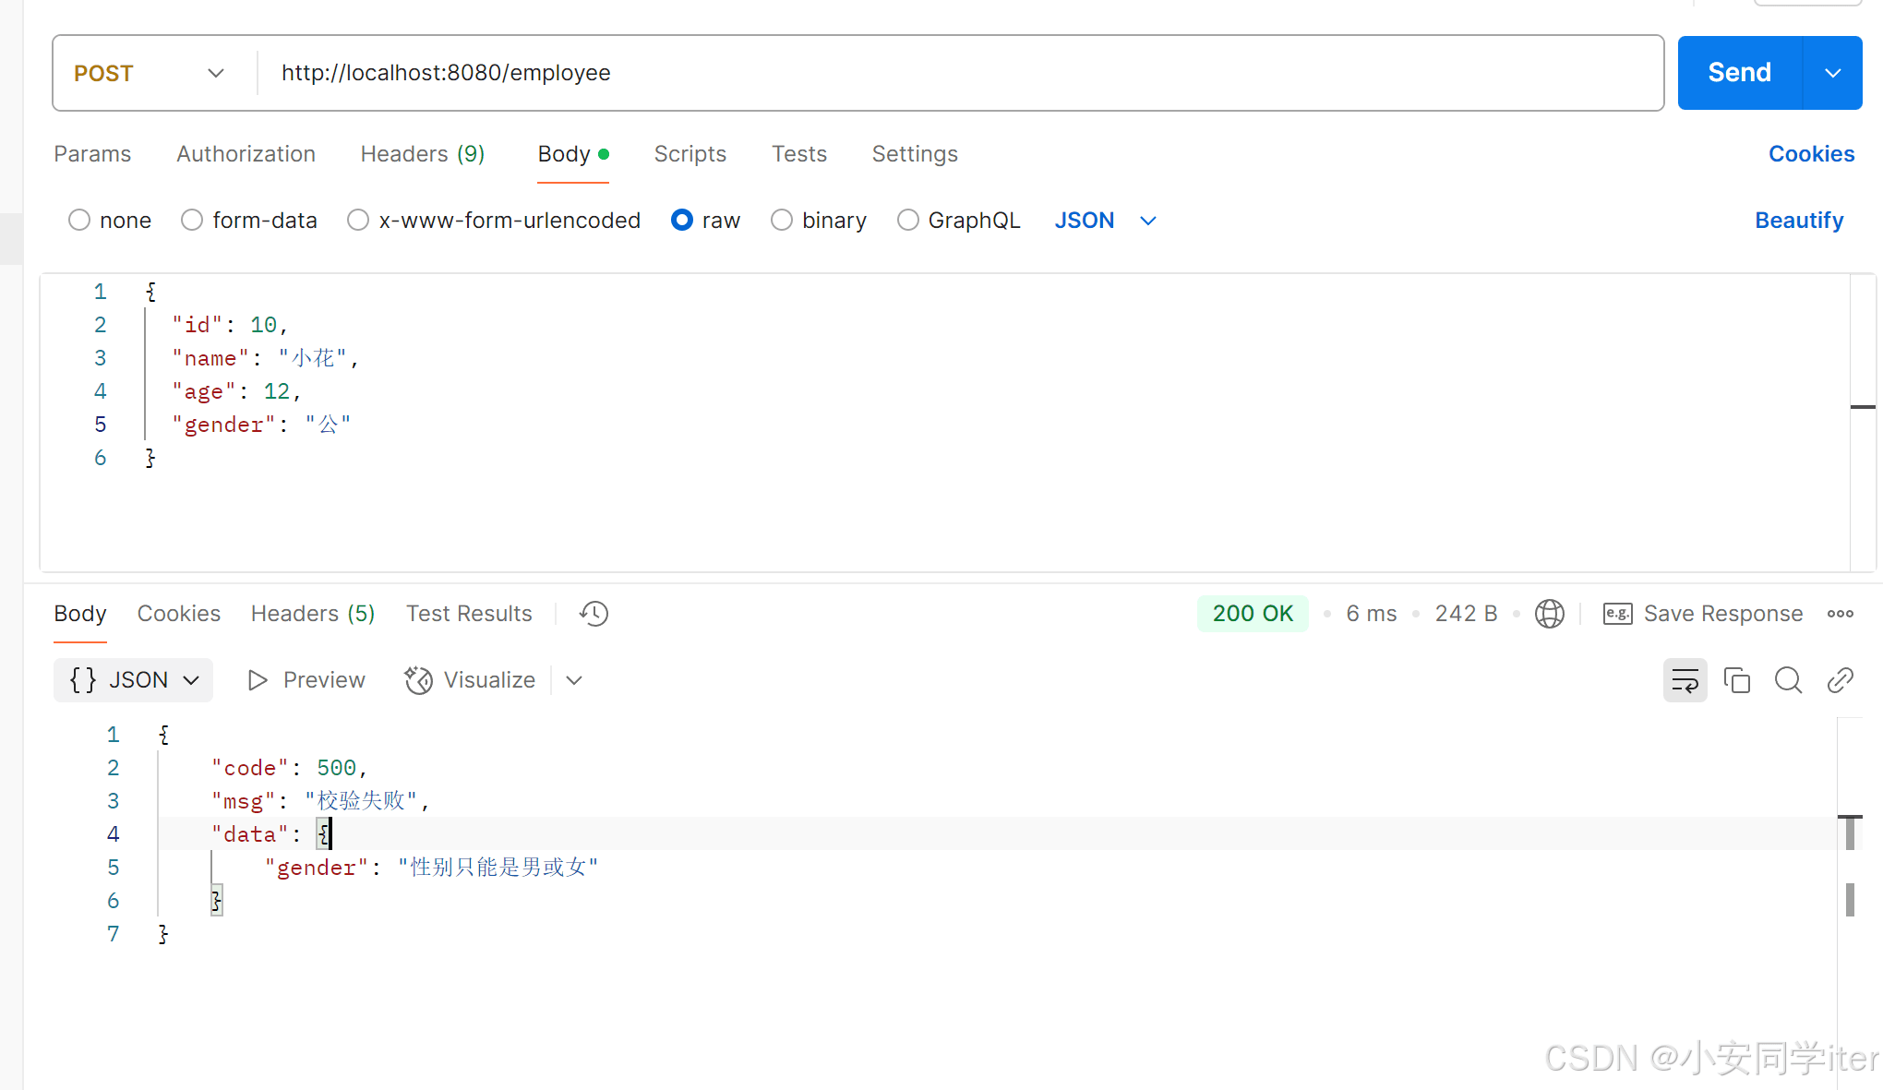Click Save Response
The image size is (1883, 1090).
tap(1703, 614)
